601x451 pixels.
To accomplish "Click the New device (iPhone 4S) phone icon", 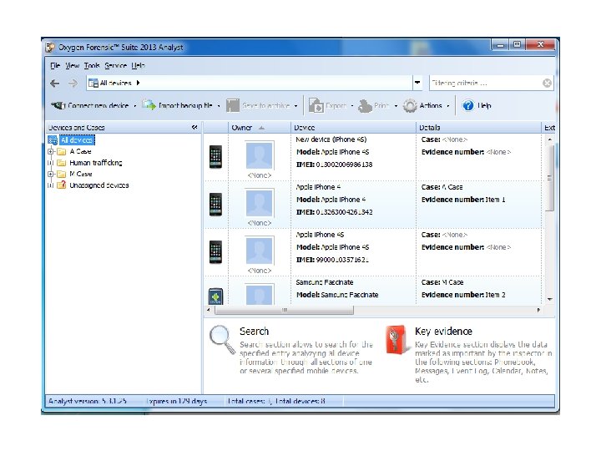I will (215, 157).
